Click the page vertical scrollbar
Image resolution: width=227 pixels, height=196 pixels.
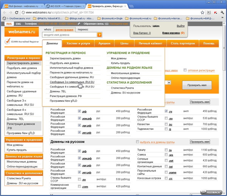(224, 48)
